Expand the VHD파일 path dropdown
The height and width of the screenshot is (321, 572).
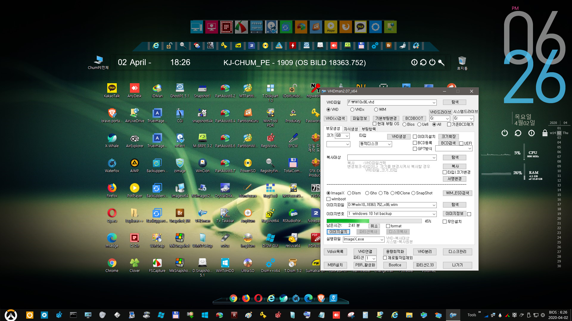tap(434, 103)
